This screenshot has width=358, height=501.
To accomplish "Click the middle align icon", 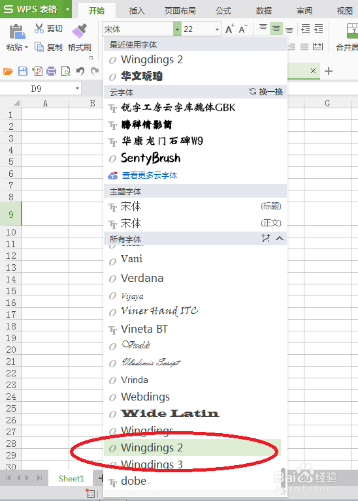I will tap(276, 29).
